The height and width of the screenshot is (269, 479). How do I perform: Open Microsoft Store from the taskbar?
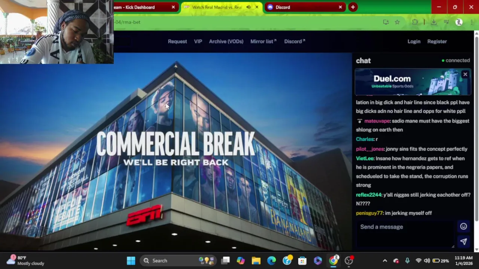[x=302, y=260]
